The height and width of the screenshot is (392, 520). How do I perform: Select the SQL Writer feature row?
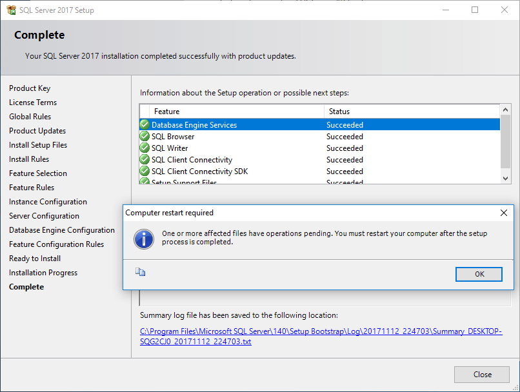point(319,148)
